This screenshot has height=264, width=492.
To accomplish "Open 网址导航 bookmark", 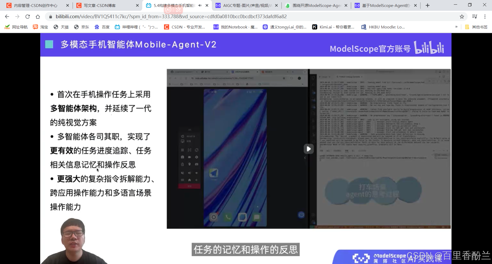I will 16,27.
